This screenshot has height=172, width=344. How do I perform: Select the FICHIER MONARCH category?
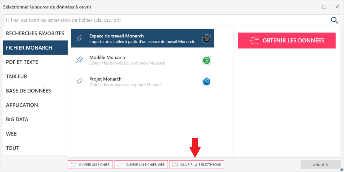tap(35, 48)
